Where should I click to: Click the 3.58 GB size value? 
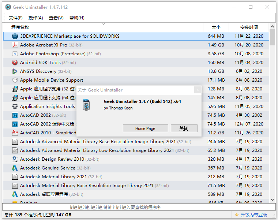[216, 54]
